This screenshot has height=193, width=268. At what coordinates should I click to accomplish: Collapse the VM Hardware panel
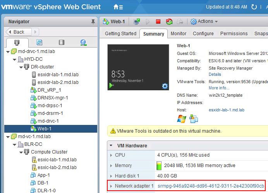[x=111, y=145]
